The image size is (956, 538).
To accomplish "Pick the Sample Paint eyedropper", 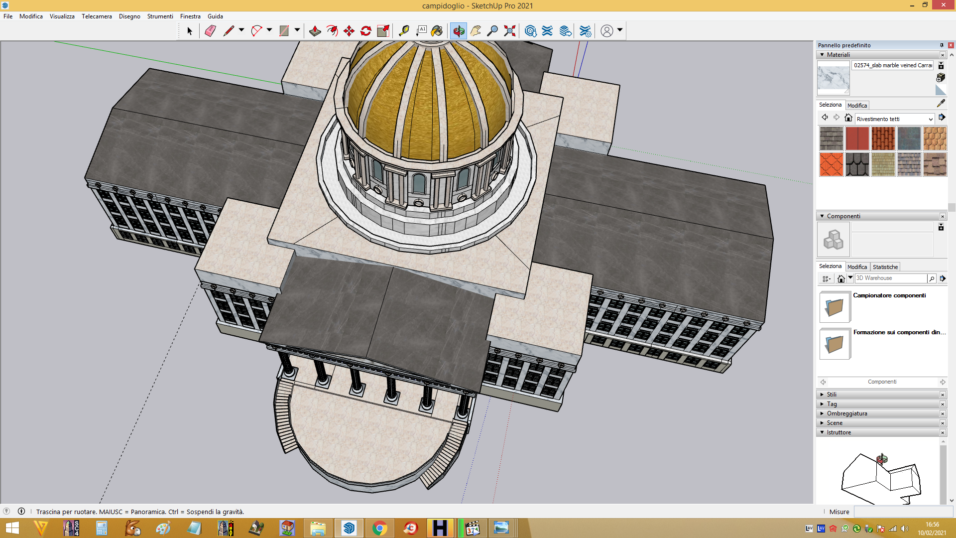I will pyautogui.click(x=941, y=103).
